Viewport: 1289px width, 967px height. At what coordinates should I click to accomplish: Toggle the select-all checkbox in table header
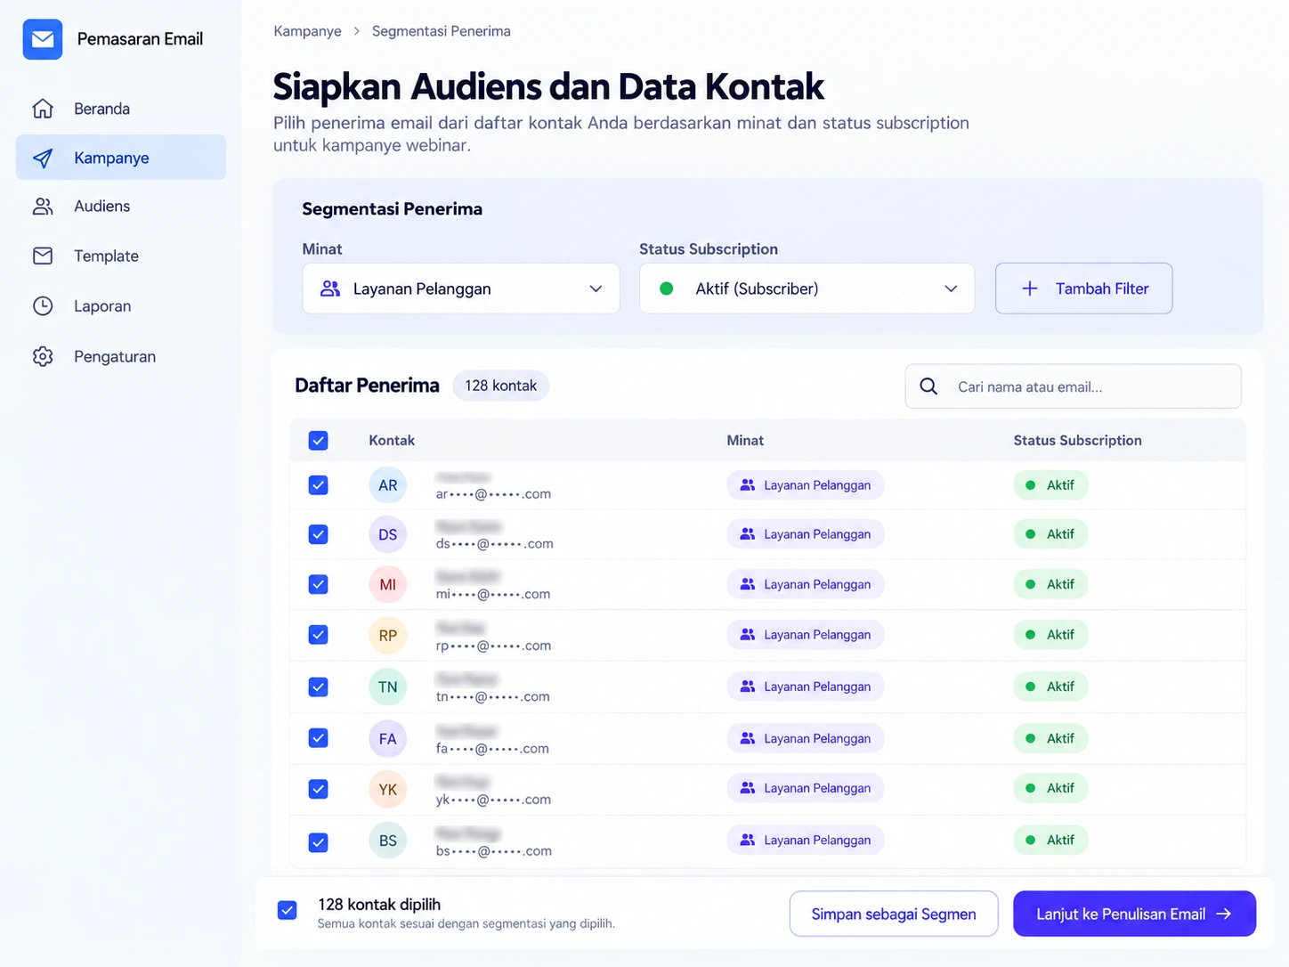coord(318,441)
